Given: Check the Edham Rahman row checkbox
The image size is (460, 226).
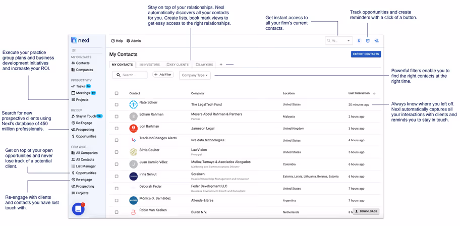Looking at the screenshot, I should (117, 117).
